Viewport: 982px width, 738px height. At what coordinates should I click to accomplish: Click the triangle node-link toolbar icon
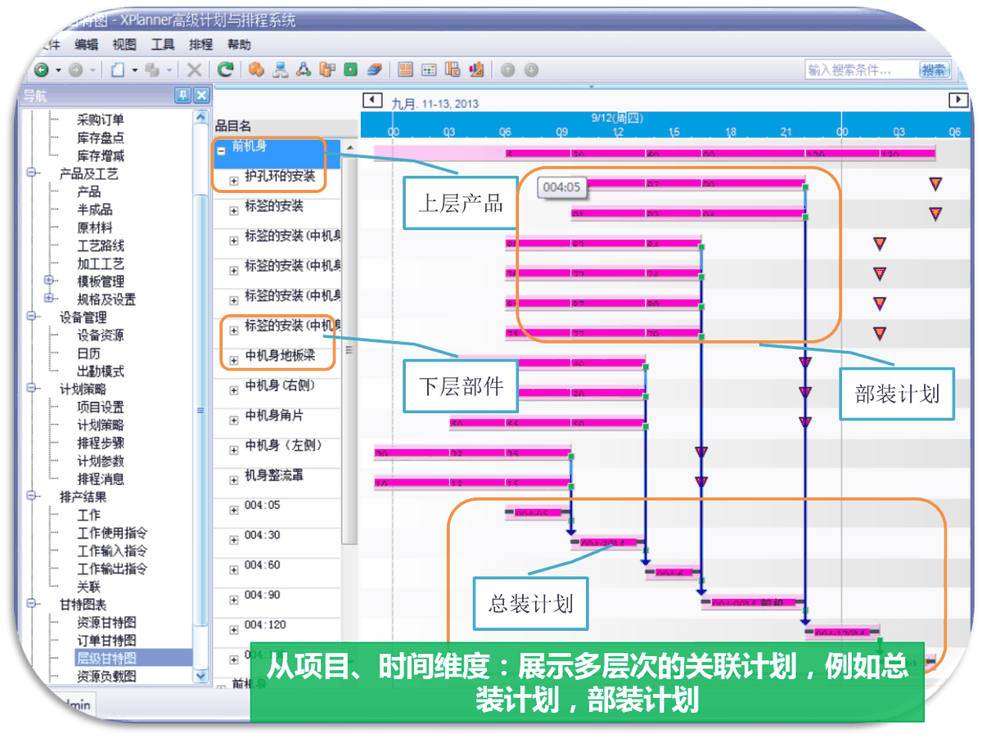(304, 70)
